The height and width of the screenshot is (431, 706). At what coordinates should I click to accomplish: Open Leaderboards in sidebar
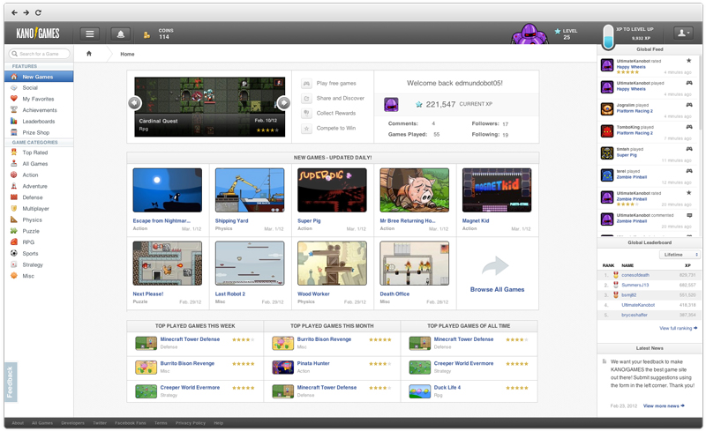click(39, 122)
